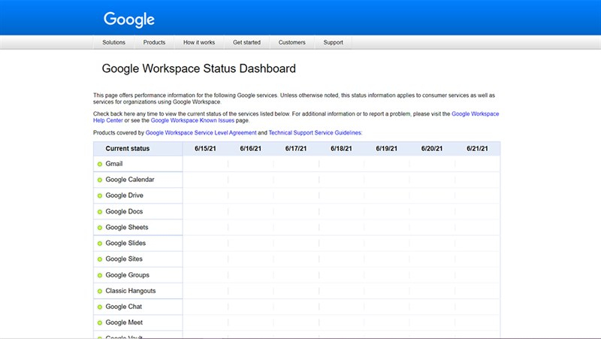Click the Current status column header
601x339 pixels.
(127, 148)
